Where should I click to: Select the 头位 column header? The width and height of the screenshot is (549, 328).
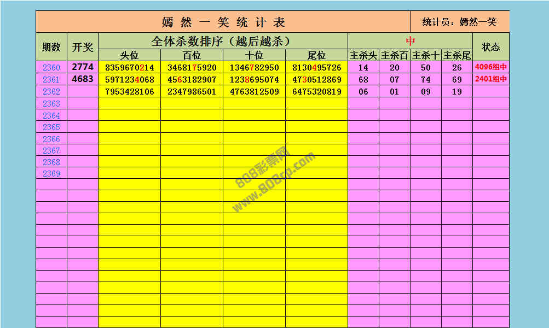[x=129, y=55]
